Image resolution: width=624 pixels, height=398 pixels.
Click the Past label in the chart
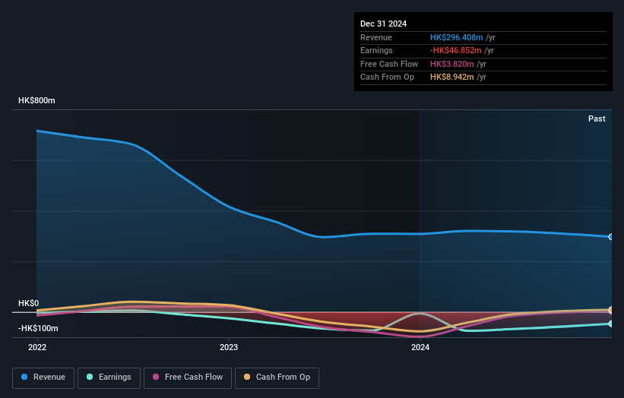coord(597,118)
